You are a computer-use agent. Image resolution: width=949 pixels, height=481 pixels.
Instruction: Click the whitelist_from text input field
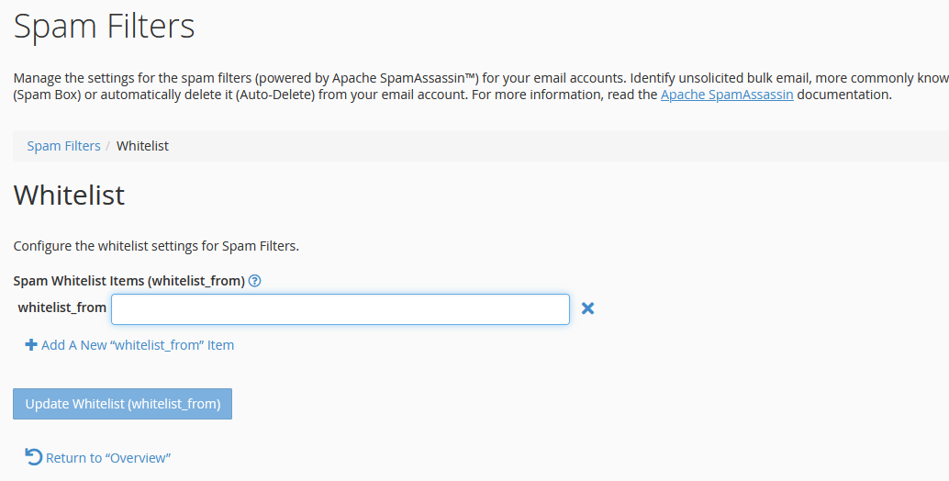(x=341, y=309)
